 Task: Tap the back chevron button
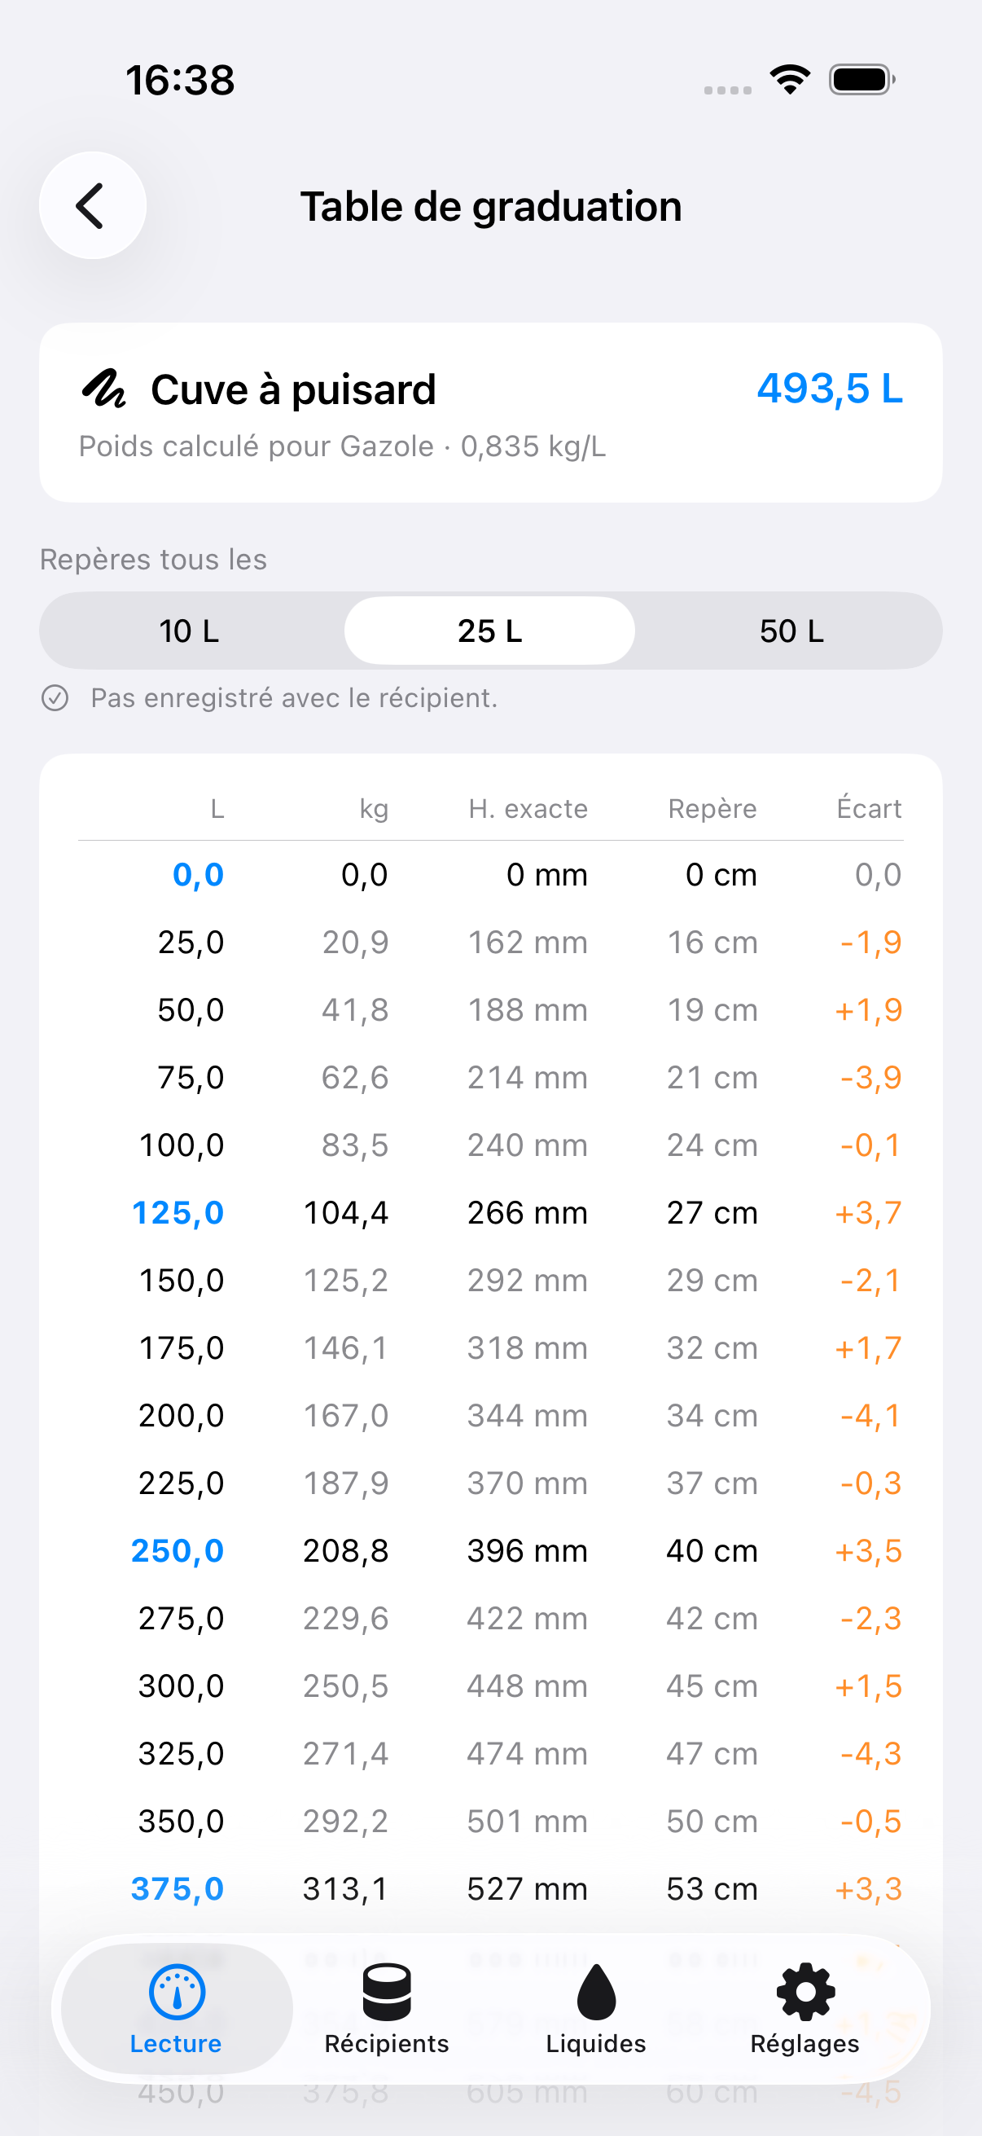(x=93, y=205)
